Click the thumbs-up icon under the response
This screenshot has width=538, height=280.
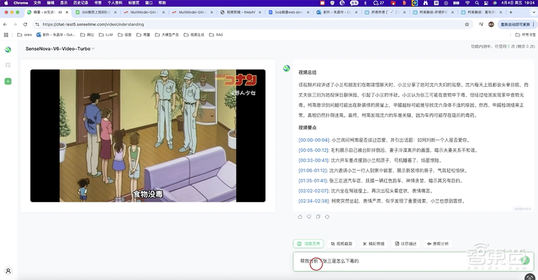point(300,216)
